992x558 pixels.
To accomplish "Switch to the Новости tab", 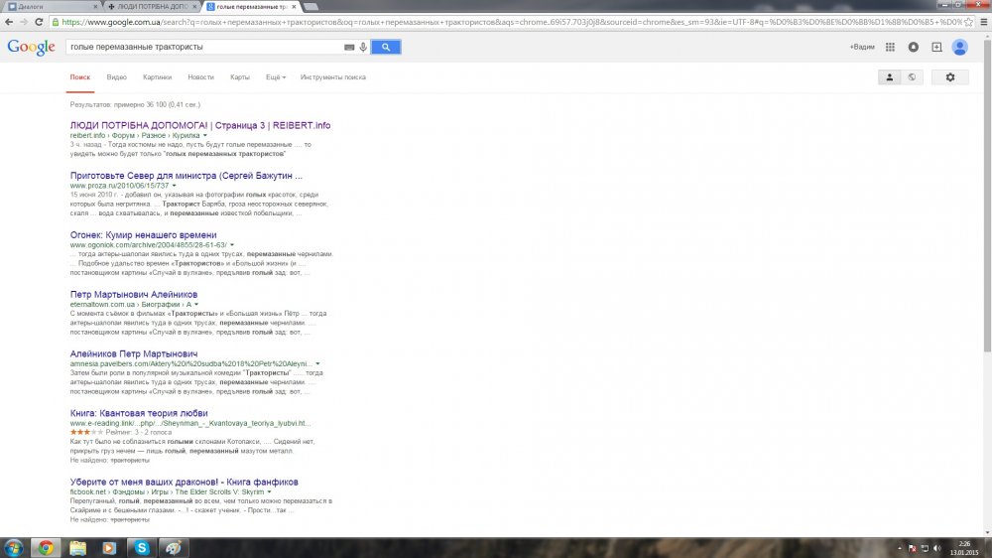I will point(200,77).
